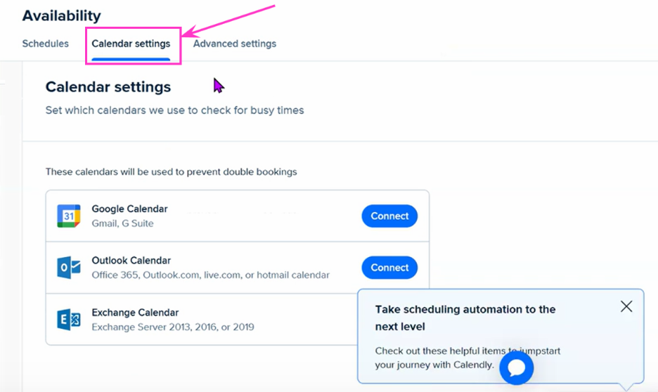Open the Advanced settings tab
658x392 pixels.
coord(235,44)
